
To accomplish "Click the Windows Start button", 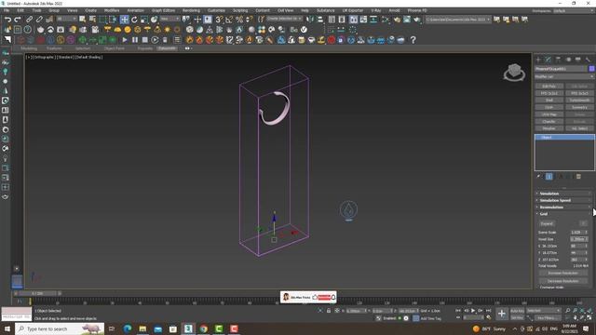I will 7,328.
